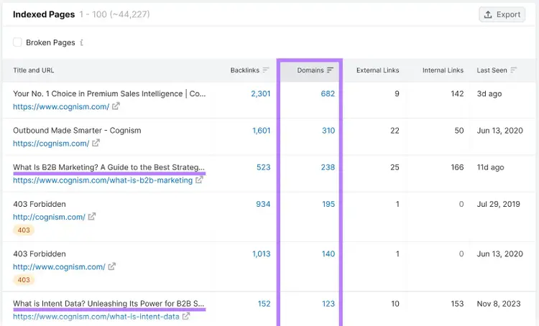Click '403 Forbidden' title above http://www.cognism.com/
This screenshot has width=539, height=326.
[x=40, y=254]
